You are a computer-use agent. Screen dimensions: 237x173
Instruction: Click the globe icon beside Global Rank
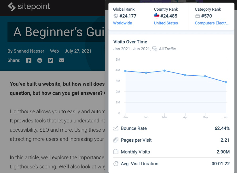116,16
